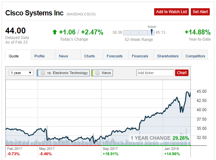Open the Charts tab

pos(92,55)
